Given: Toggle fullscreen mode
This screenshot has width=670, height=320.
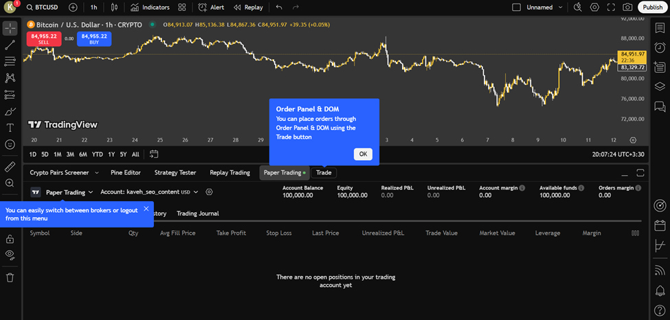Looking at the screenshot, I should [611, 8].
